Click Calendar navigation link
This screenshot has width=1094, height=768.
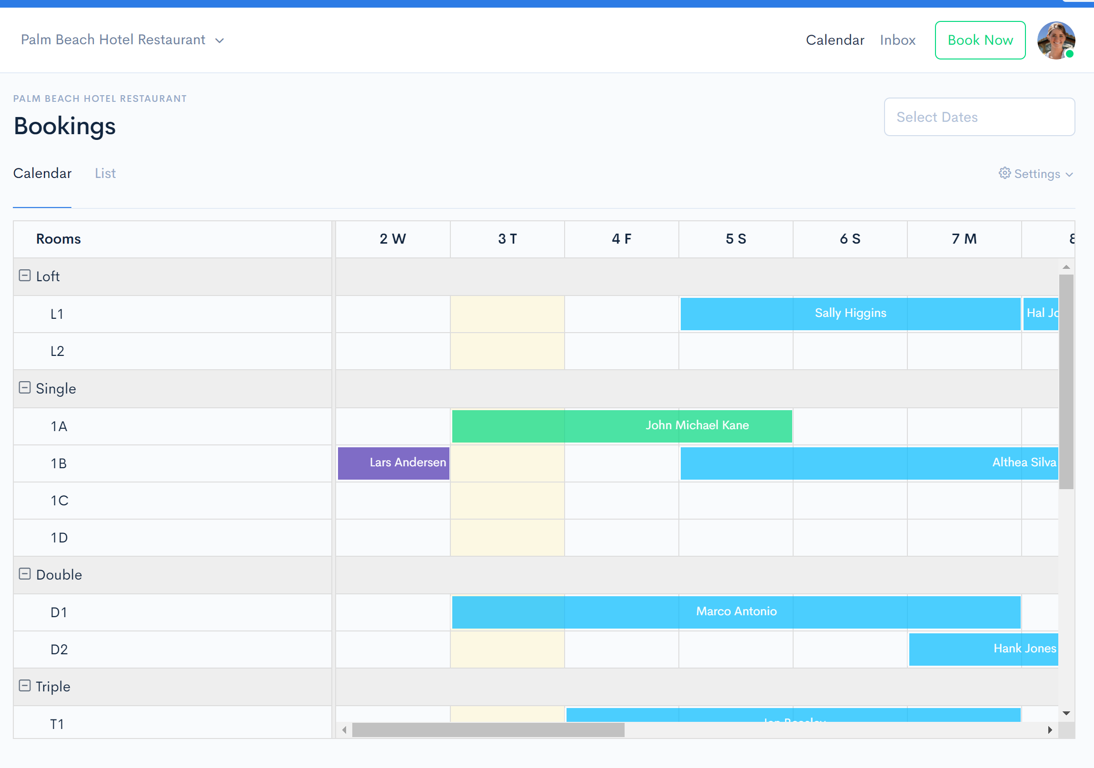835,39
